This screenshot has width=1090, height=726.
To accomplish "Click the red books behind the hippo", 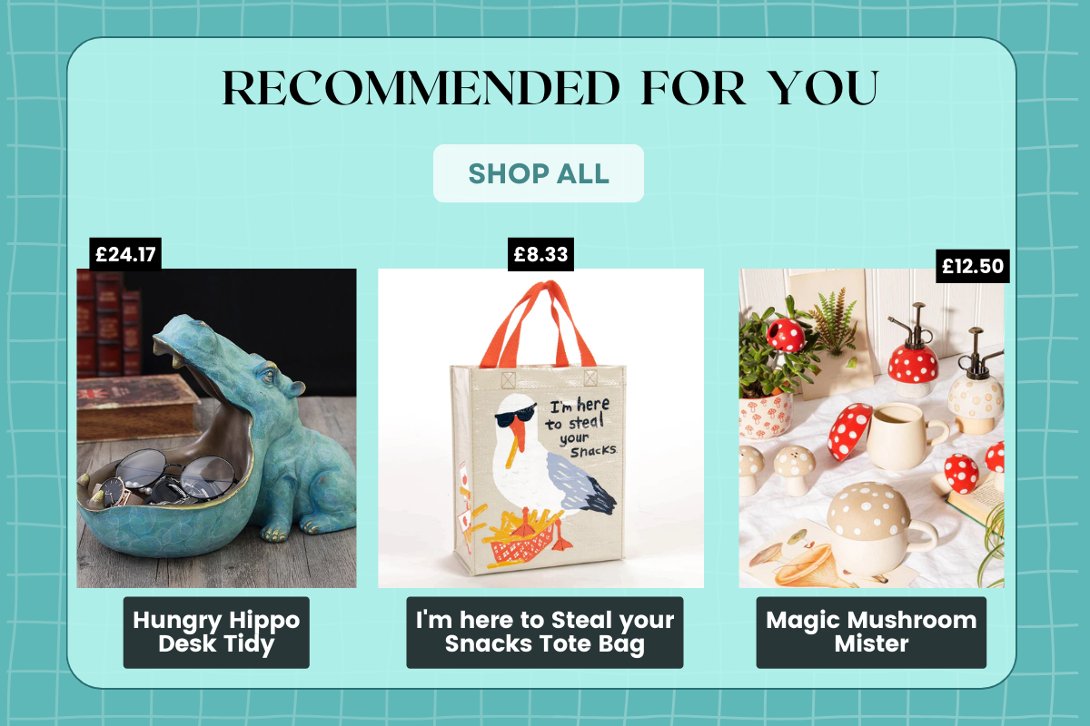I will coord(109,324).
